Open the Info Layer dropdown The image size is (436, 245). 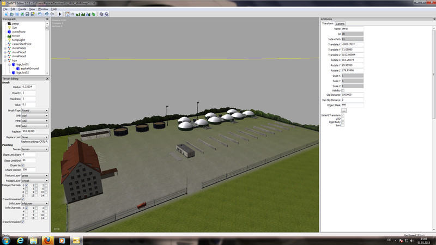tap(35, 204)
